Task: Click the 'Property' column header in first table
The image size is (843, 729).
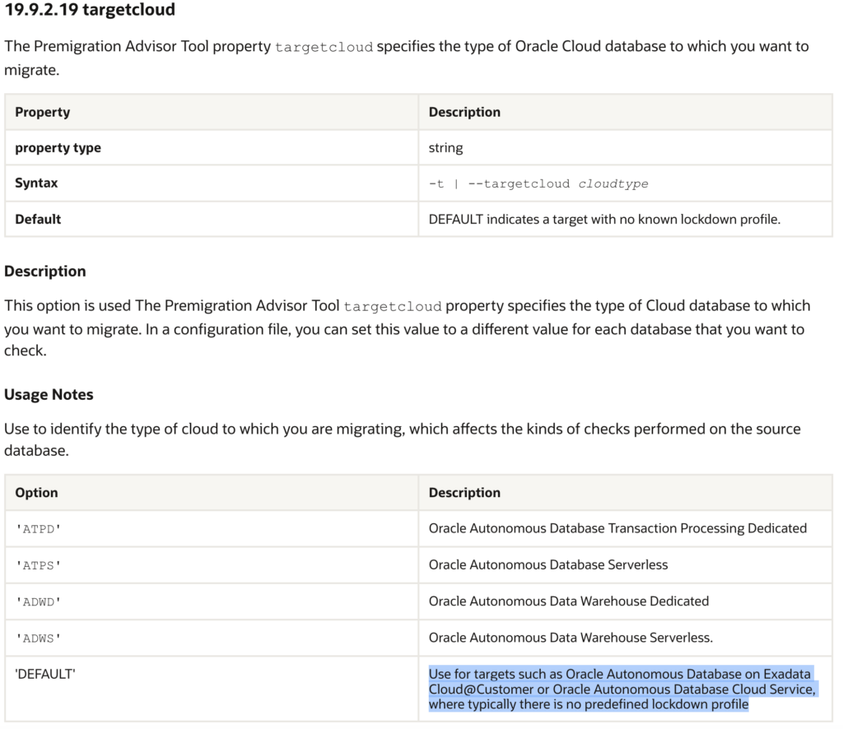Action: [43, 112]
